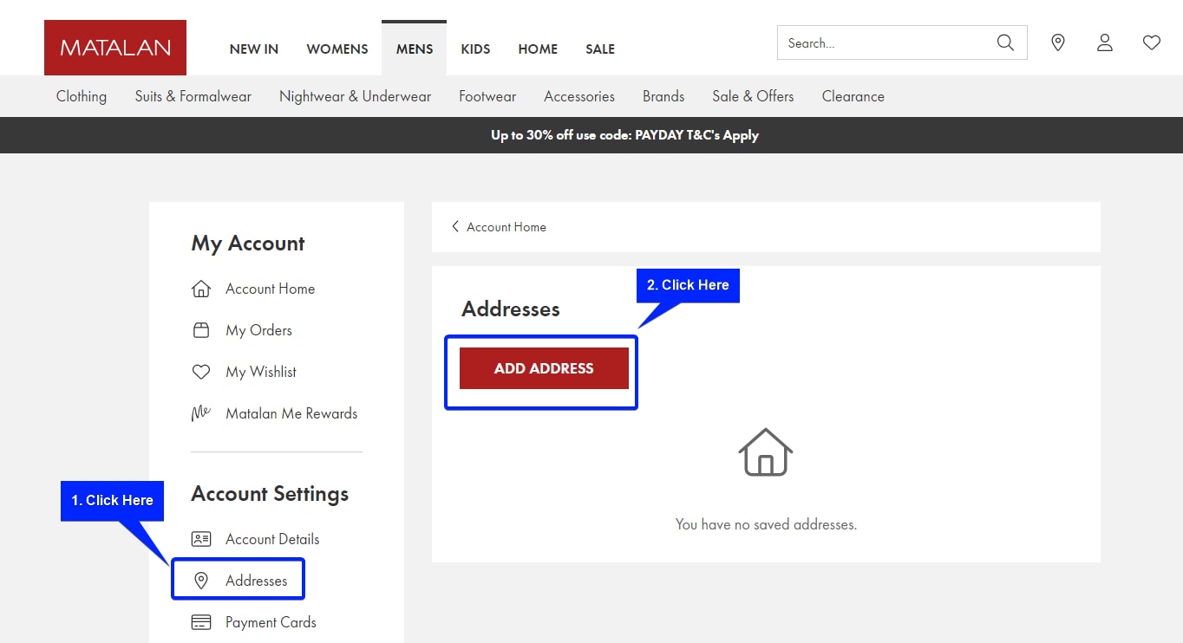
Task: Click the ID card icon beside Account Details
Action: (201, 539)
